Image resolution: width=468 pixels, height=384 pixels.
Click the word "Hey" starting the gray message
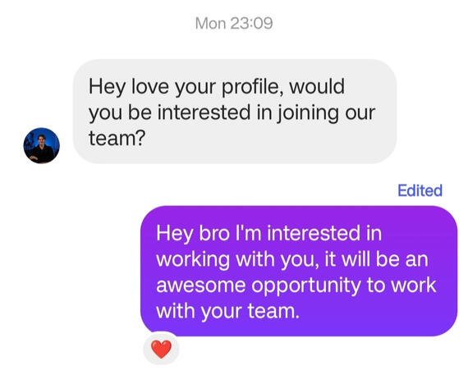[107, 87]
